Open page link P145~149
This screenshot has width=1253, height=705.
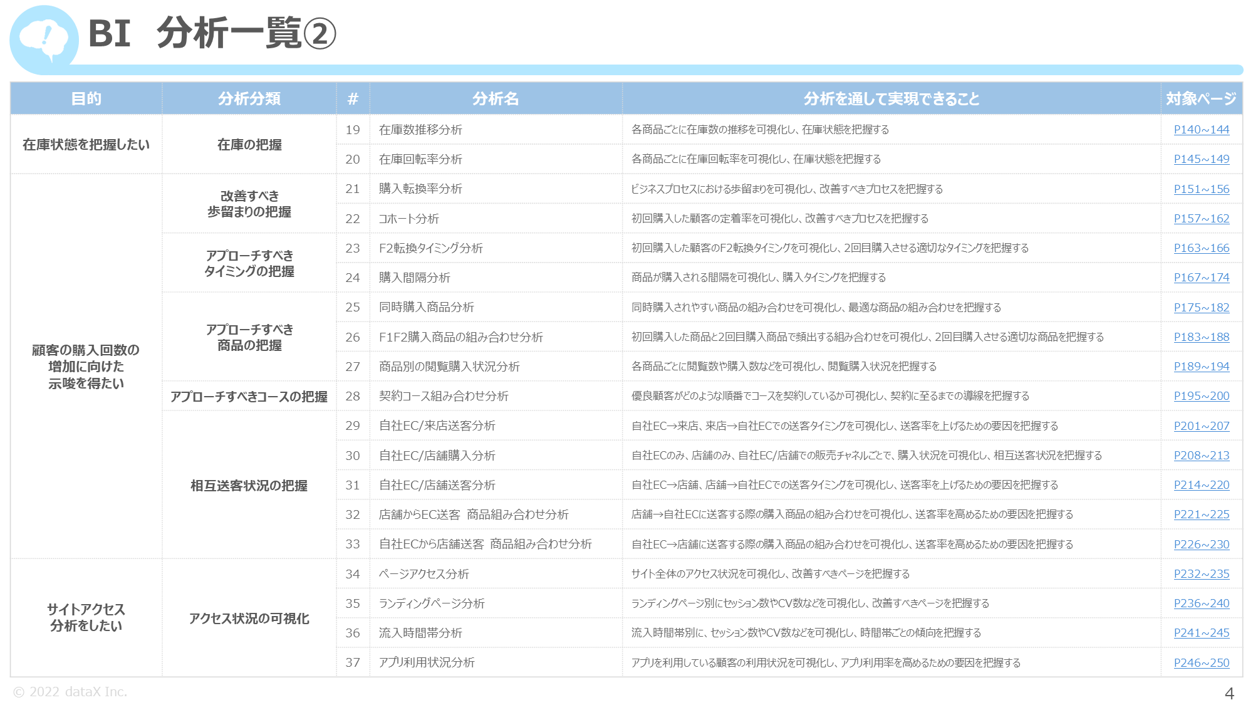1201,159
